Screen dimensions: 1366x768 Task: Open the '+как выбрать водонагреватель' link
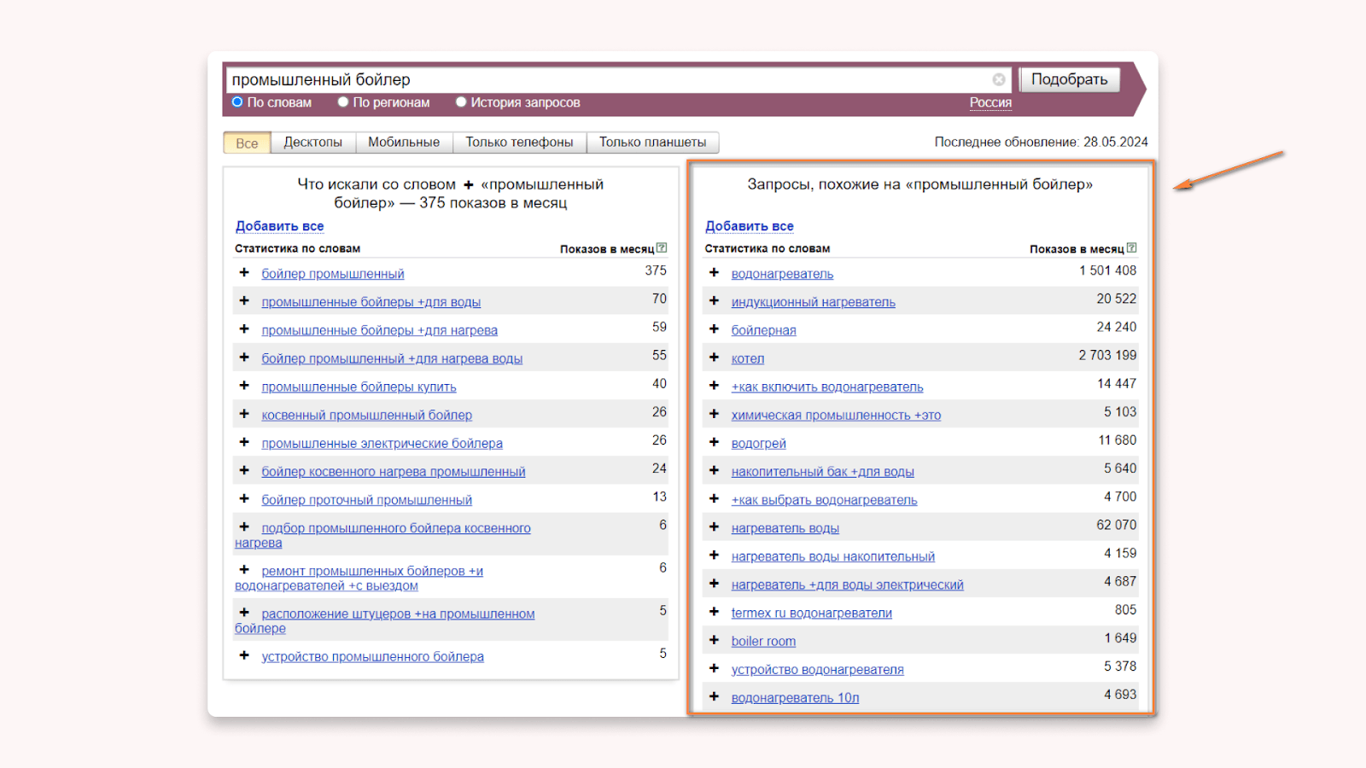[824, 500]
